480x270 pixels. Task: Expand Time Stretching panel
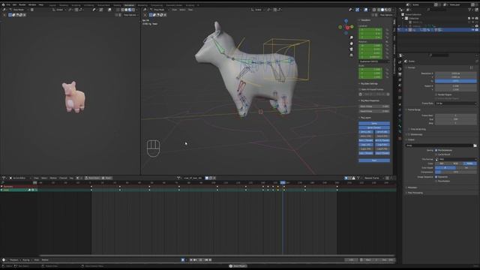[418, 129]
